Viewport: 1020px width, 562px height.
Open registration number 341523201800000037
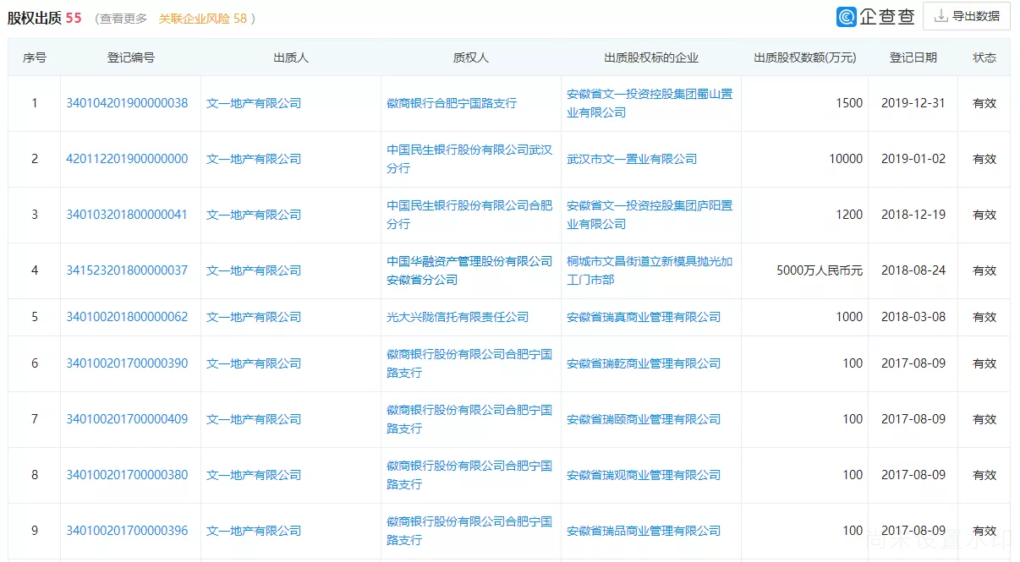(x=127, y=270)
